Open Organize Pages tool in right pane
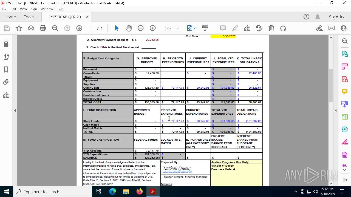The width and height of the screenshot is (351, 197). [x=345, y=66]
